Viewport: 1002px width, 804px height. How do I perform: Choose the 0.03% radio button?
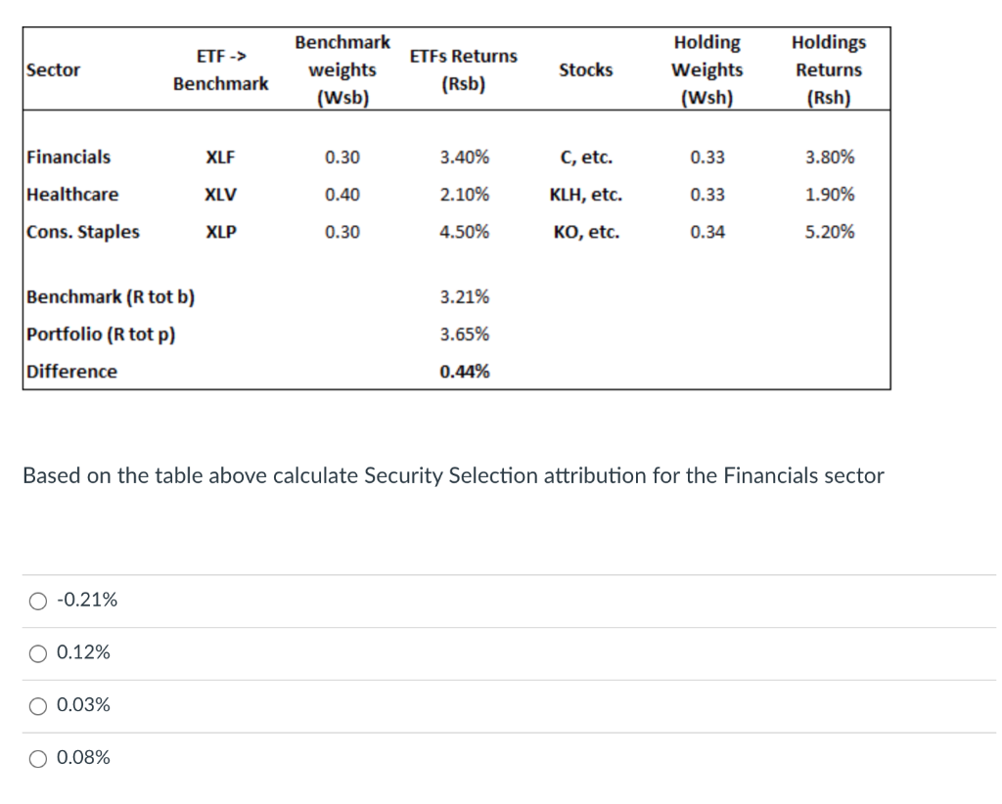(36, 704)
